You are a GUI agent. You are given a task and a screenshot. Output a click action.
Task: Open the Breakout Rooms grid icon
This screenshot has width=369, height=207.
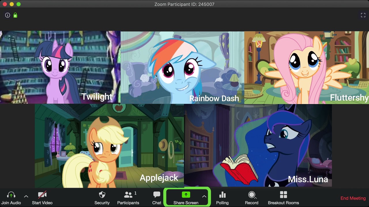283,195
